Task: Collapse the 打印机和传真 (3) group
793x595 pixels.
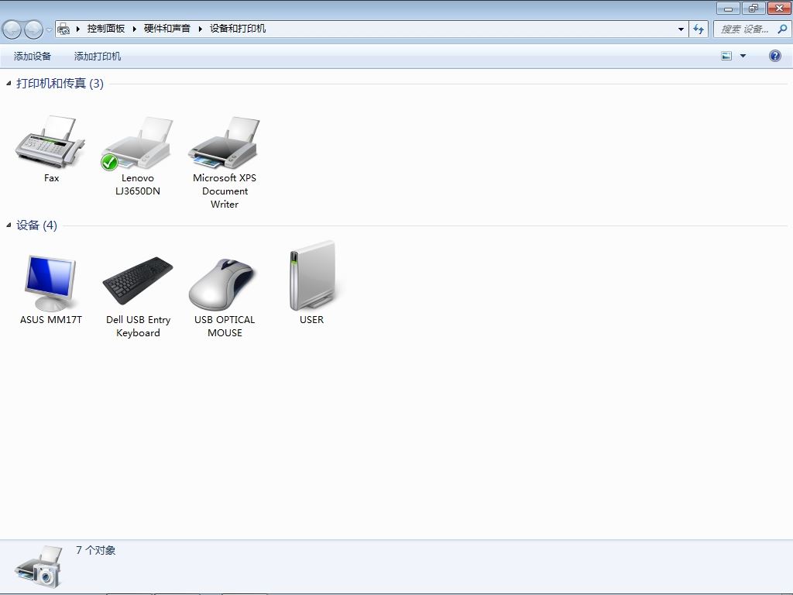Action: click(x=9, y=83)
